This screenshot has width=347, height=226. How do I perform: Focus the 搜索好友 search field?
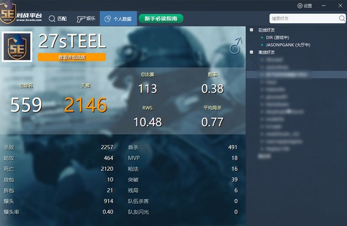click(301, 18)
